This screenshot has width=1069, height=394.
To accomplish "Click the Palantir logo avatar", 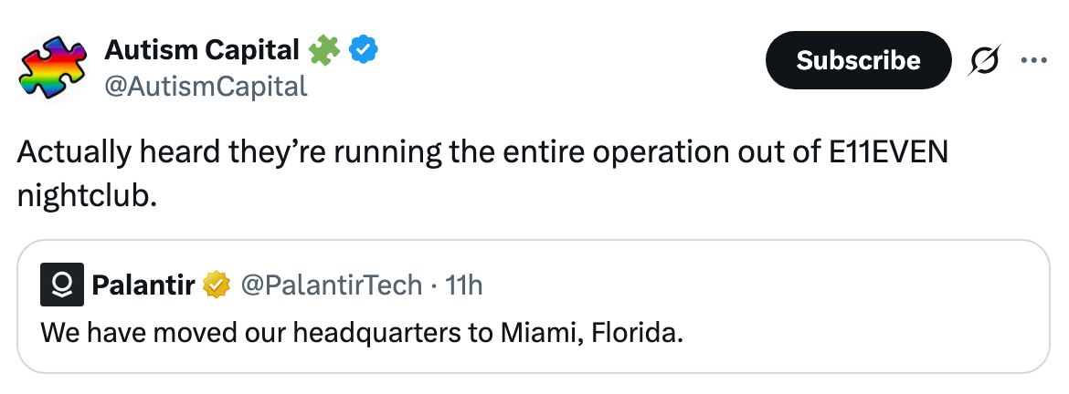I will [x=63, y=285].
